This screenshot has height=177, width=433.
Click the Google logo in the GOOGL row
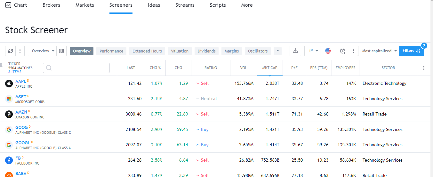click(9, 145)
